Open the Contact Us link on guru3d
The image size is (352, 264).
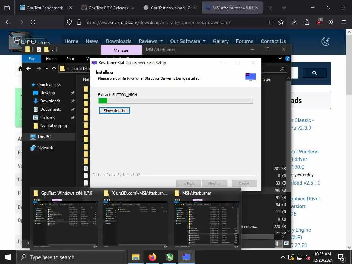pyautogui.click(x=273, y=41)
